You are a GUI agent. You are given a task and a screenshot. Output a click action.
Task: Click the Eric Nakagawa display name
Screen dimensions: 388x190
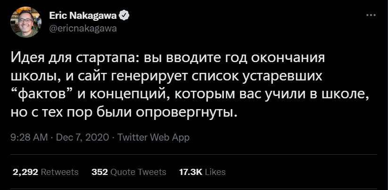pos(83,16)
